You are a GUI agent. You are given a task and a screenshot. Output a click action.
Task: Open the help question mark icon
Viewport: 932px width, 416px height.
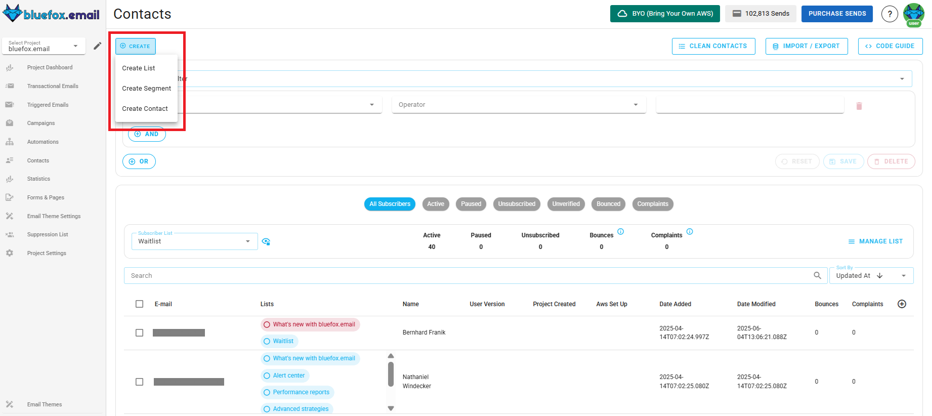(889, 14)
